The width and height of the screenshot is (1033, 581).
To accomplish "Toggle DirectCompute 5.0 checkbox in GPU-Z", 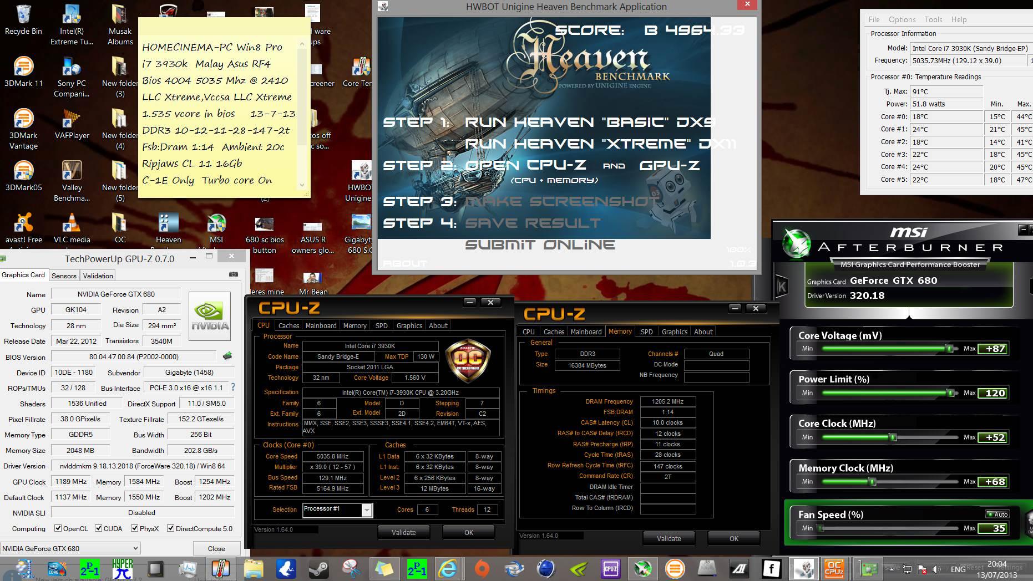I will coord(170,528).
